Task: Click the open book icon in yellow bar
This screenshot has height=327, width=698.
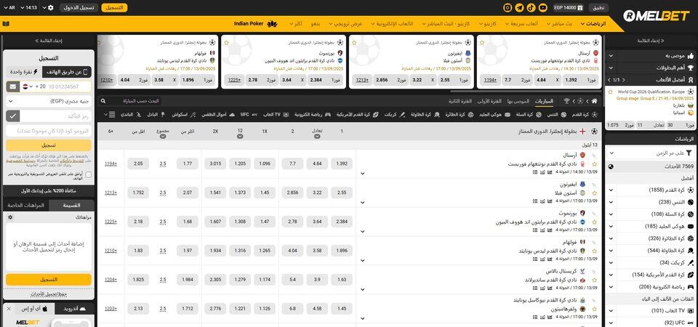Action: (5, 23)
